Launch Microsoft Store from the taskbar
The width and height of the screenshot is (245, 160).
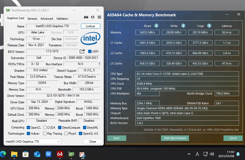click(x=25, y=154)
